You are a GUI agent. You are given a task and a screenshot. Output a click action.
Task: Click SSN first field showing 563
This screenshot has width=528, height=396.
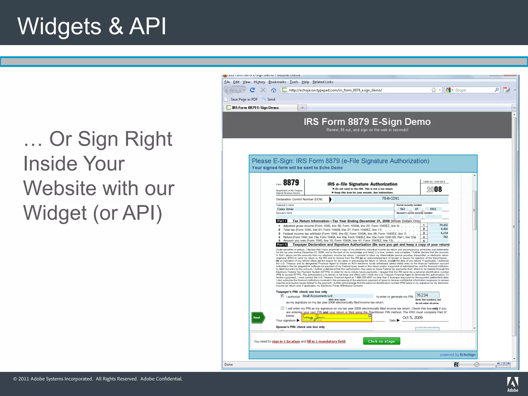tap(402, 209)
